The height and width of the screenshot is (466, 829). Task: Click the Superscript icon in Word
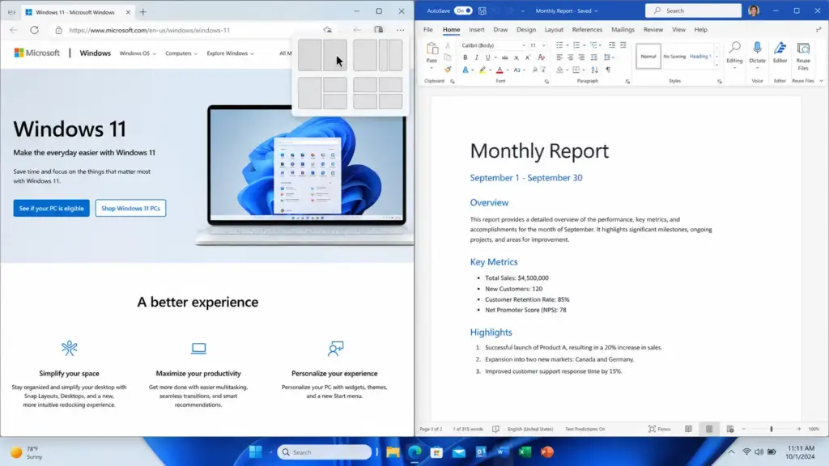(x=527, y=57)
